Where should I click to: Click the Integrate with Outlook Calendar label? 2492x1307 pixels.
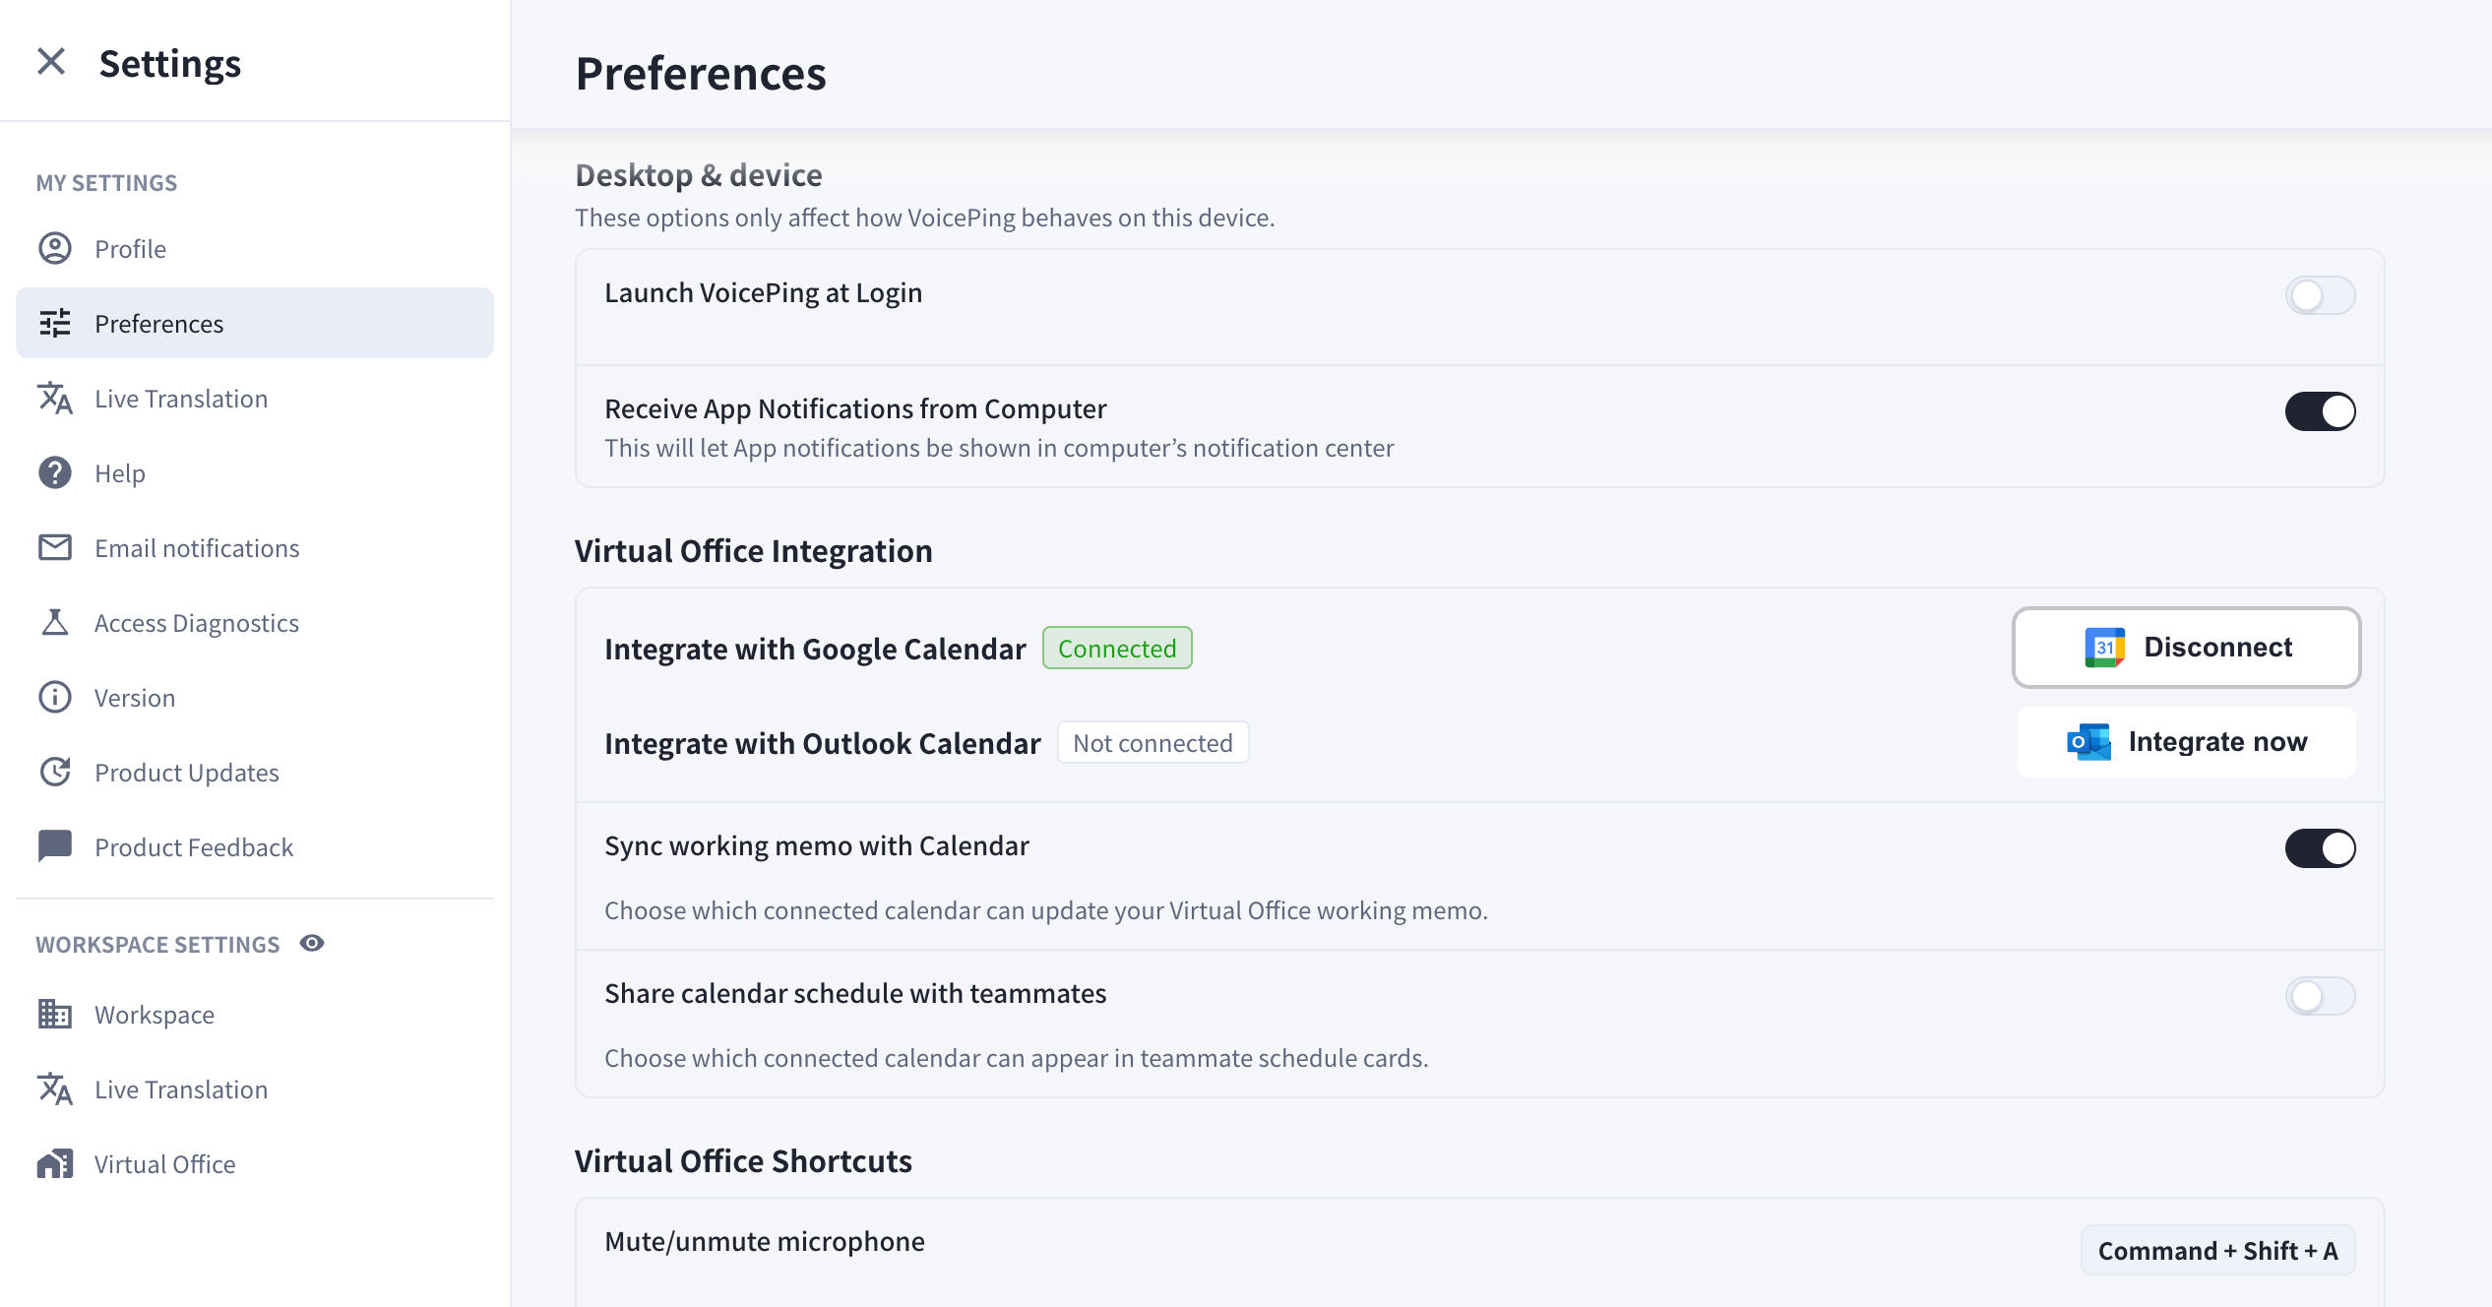click(822, 743)
